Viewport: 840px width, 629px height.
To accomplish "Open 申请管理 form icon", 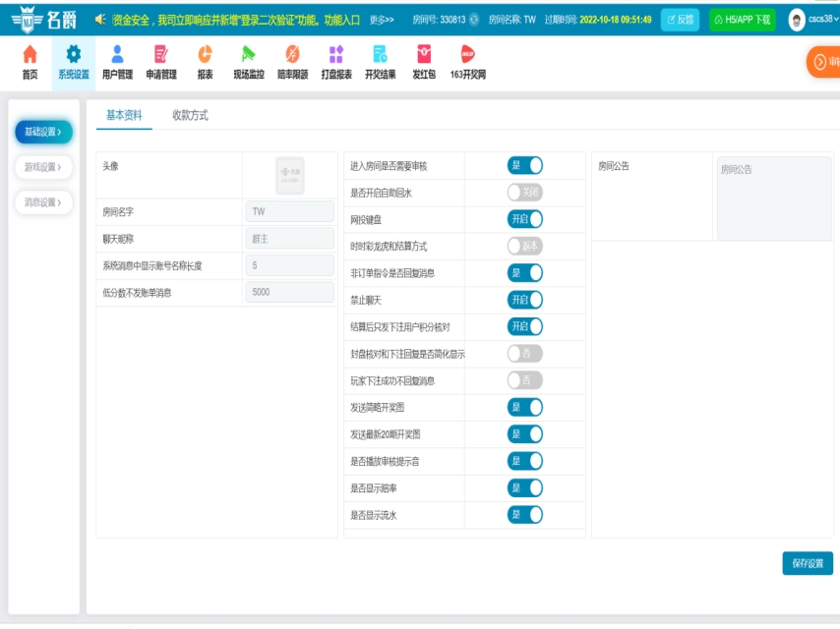I will point(161,54).
